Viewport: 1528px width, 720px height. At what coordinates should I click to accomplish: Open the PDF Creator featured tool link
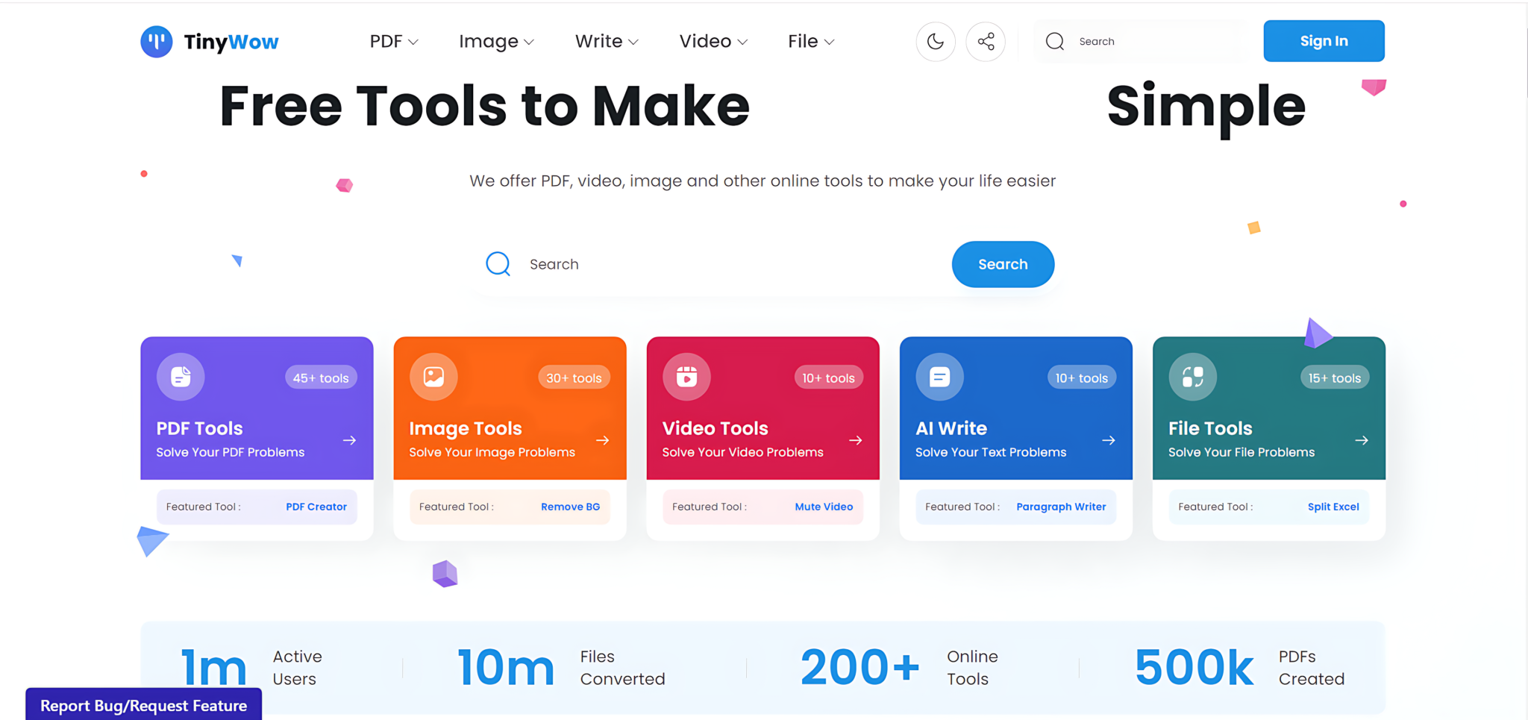click(316, 507)
